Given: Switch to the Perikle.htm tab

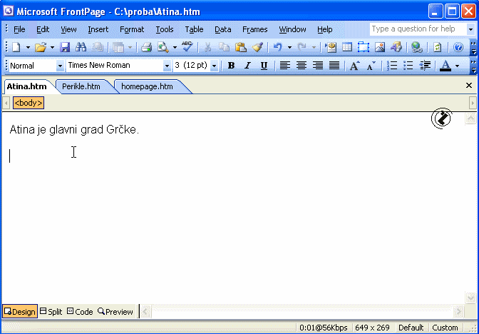Looking at the screenshot, I should 81,86.
